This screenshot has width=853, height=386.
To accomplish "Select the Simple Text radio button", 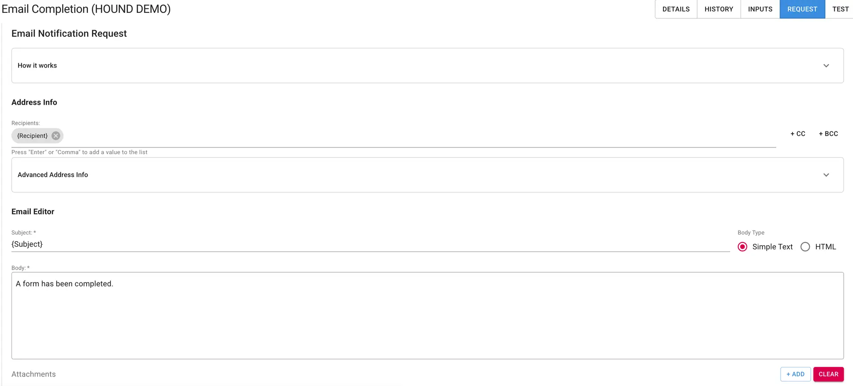I will click(x=742, y=247).
